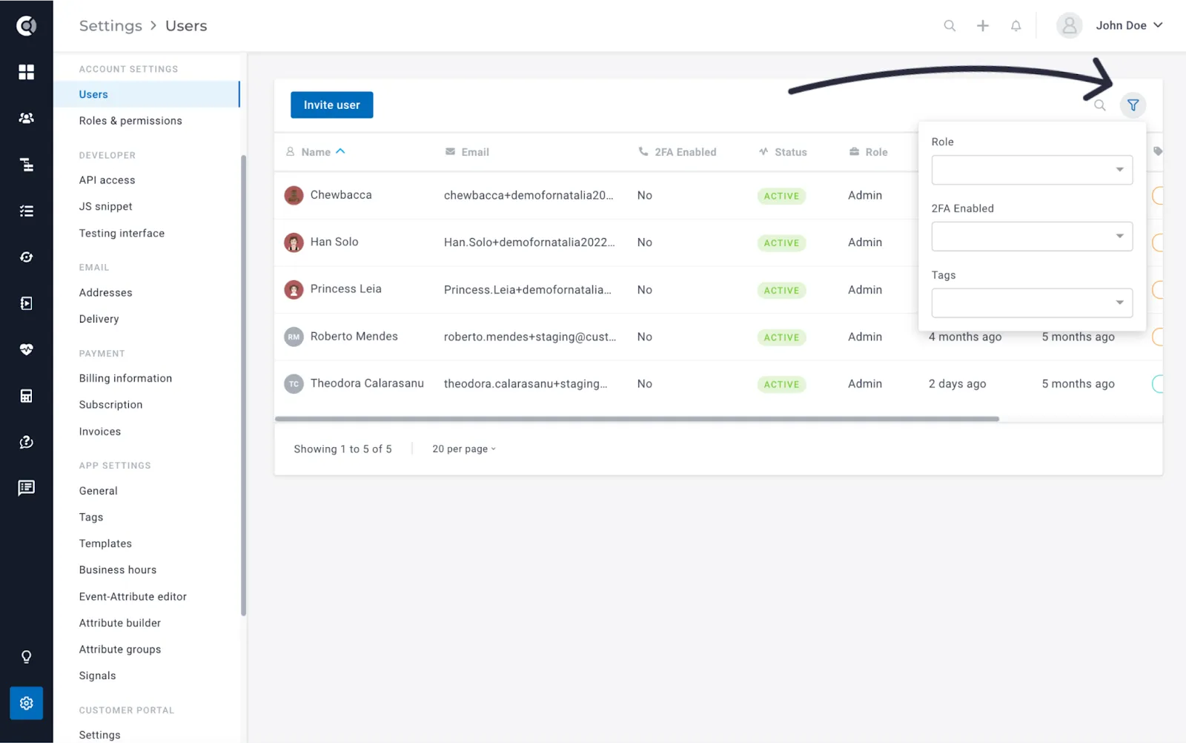
Task: Open the Attribute builder page
Action: [120, 623]
